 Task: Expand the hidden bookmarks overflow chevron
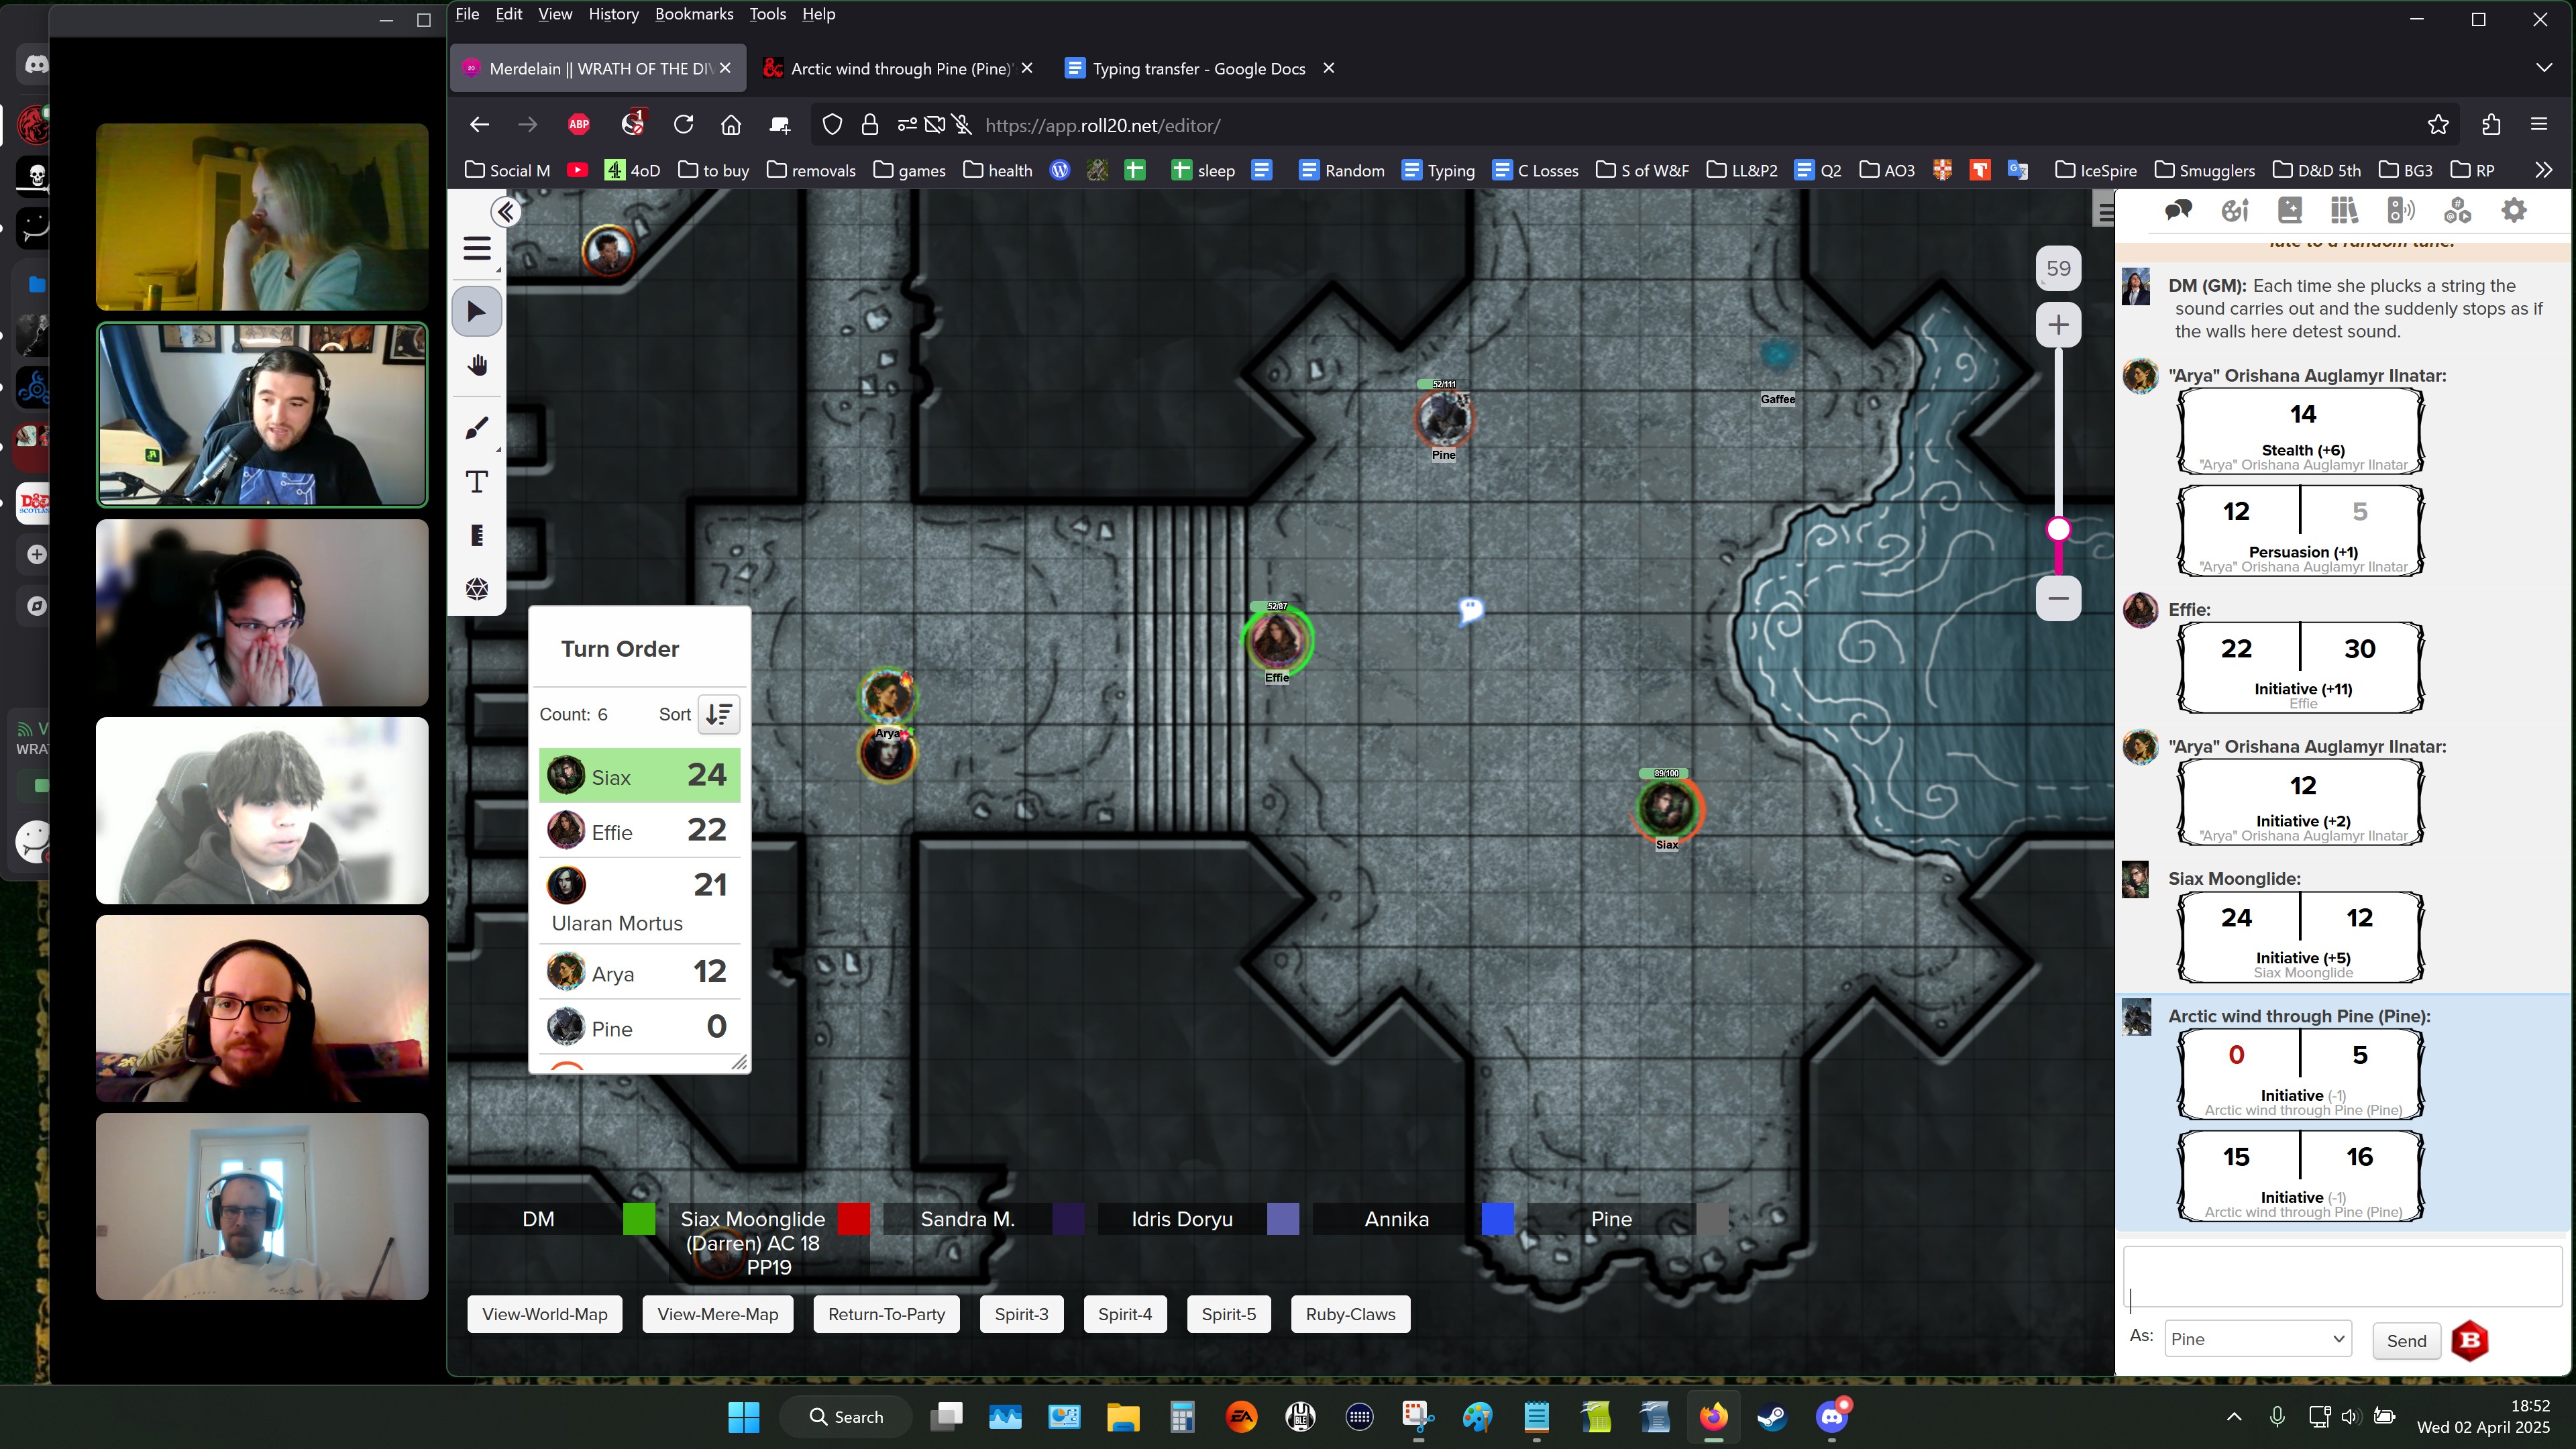[x=2543, y=170]
